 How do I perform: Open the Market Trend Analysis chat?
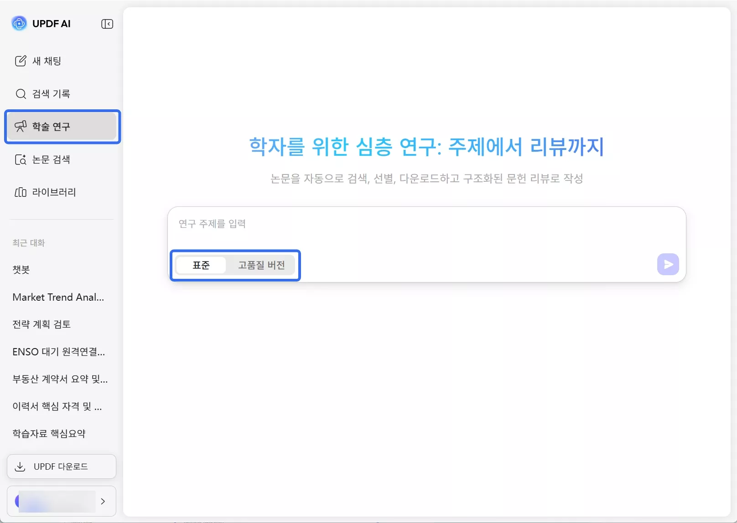[58, 297]
